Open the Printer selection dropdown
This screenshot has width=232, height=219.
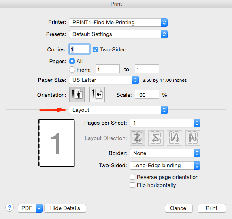[x=118, y=23]
